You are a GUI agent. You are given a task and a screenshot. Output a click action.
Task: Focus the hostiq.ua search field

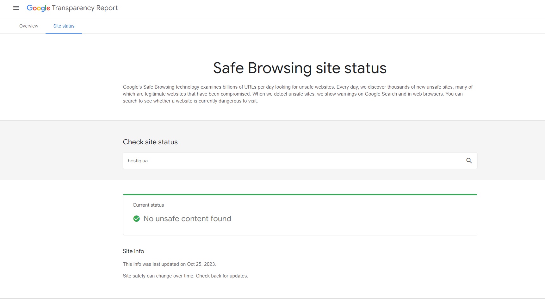(285, 161)
